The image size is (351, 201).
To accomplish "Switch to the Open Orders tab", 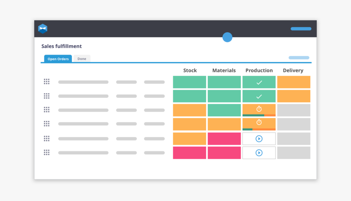I will 58,59.
